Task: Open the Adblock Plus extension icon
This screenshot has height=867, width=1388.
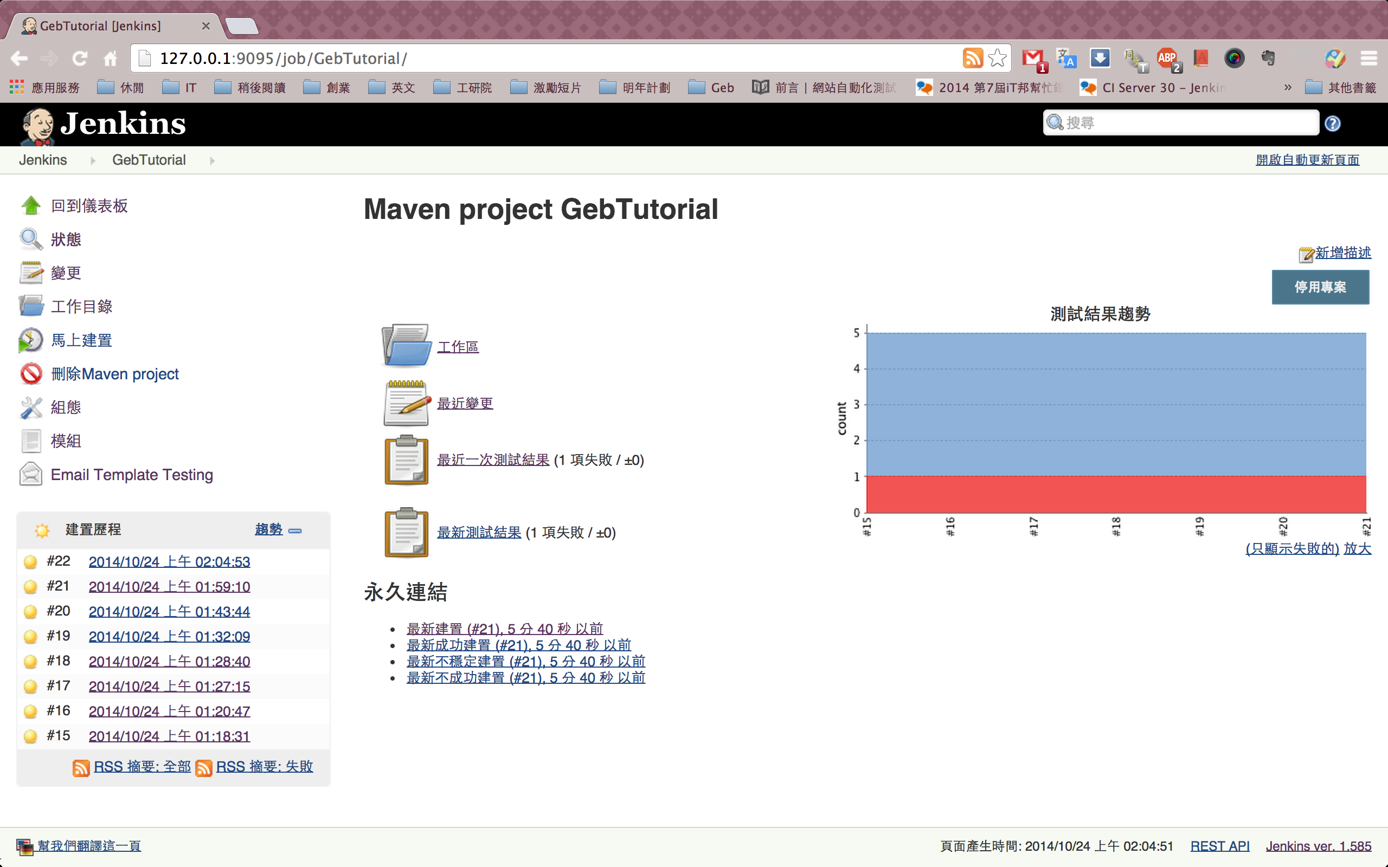Action: click(x=1168, y=59)
